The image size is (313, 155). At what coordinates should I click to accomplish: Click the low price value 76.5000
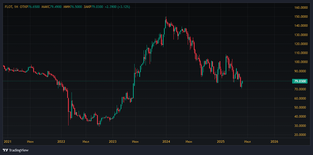76,7
